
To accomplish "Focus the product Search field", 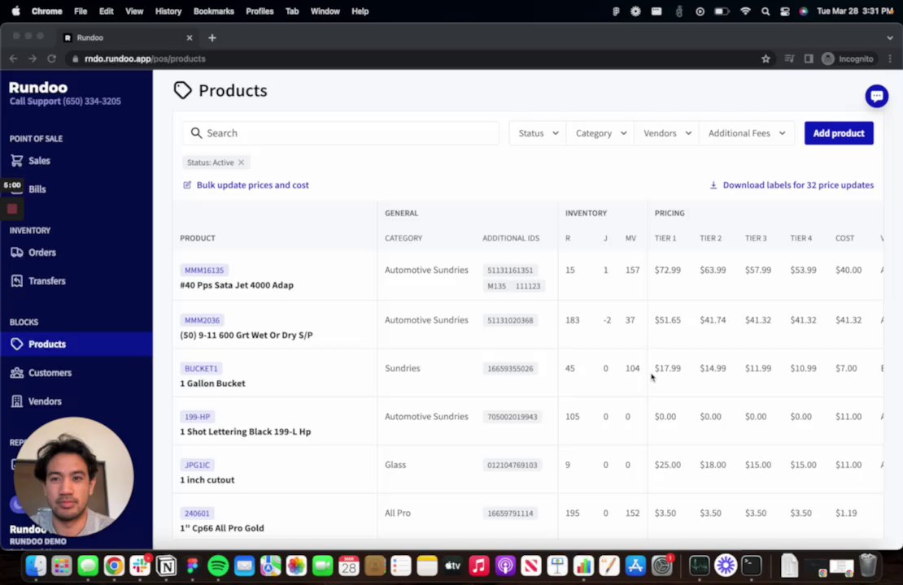I will (341, 133).
